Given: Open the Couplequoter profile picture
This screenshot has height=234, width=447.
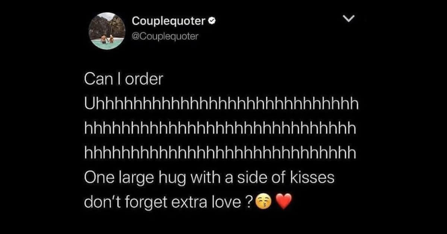Looking at the screenshot, I should coord(107,31).
